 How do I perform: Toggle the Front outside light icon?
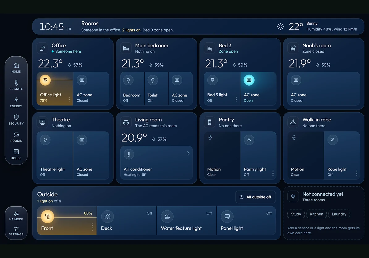pos(48,216)
